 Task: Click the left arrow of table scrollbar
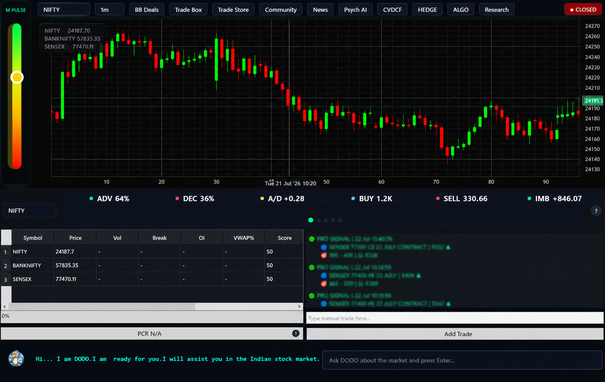click(5, 307)
